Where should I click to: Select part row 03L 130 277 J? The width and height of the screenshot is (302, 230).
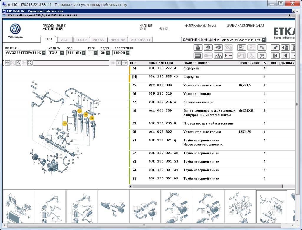pos(212,70)
